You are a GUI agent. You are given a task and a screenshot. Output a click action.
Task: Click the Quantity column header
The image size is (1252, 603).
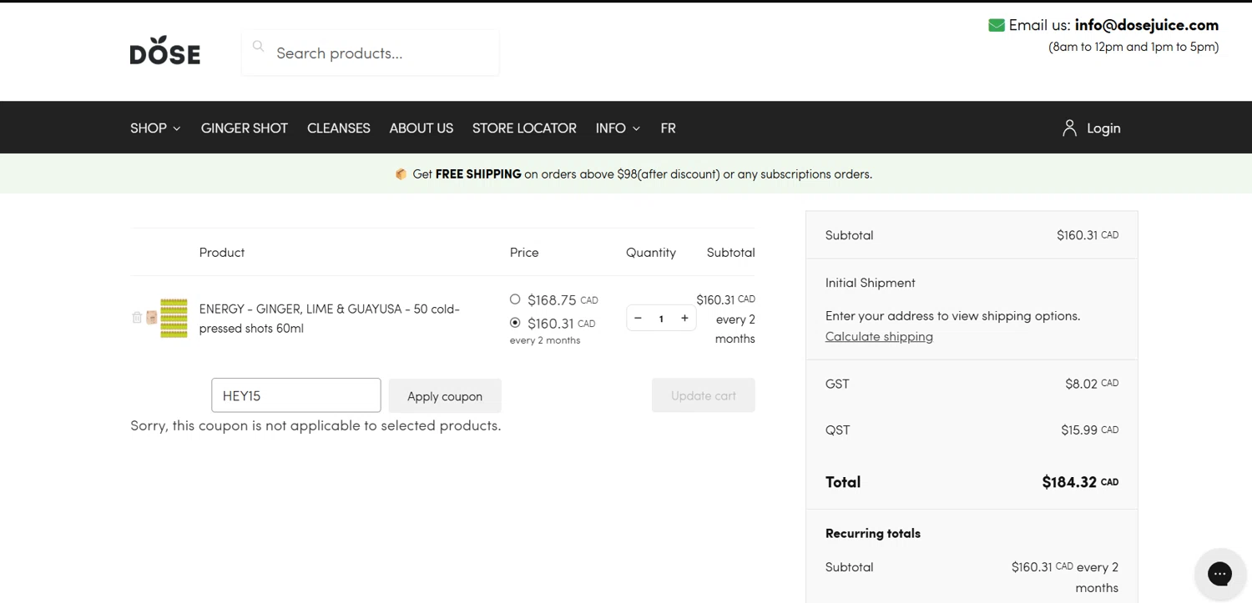coord(651,252)
